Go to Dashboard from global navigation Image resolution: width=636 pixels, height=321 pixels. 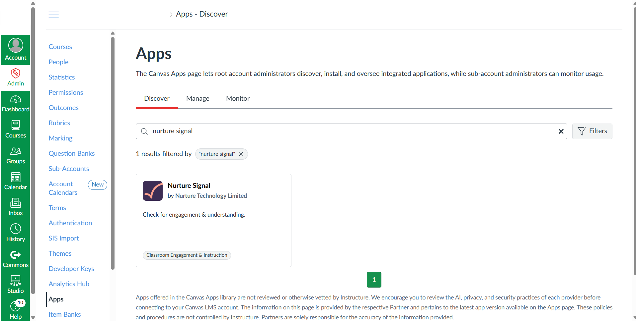point(16,103)
